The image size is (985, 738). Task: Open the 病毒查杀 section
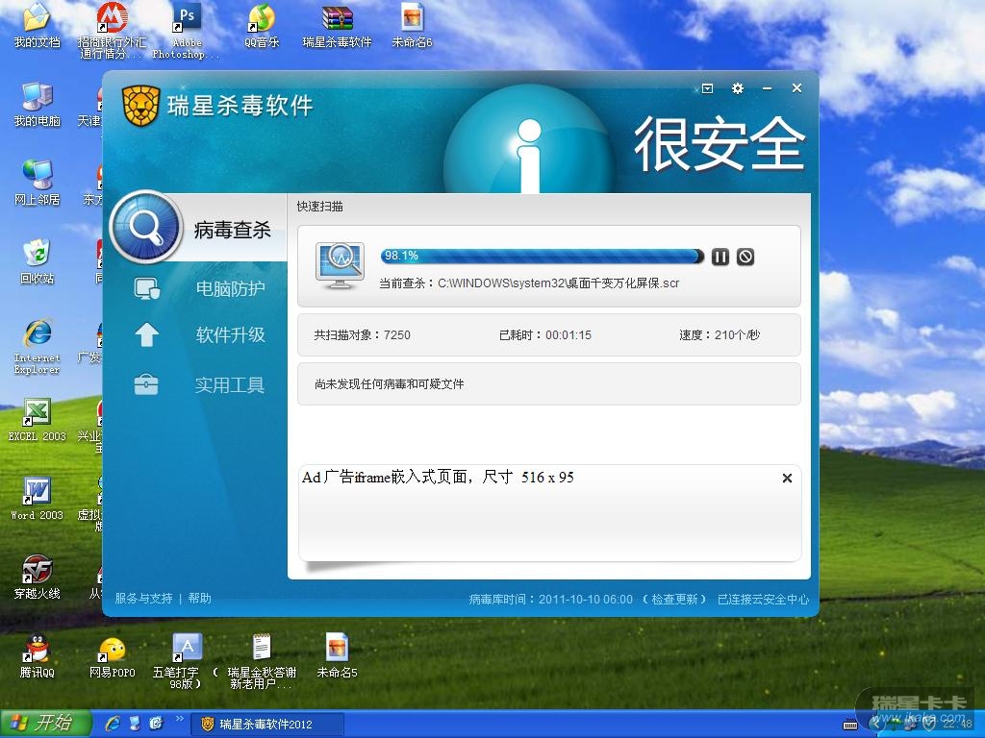[233, 230]
